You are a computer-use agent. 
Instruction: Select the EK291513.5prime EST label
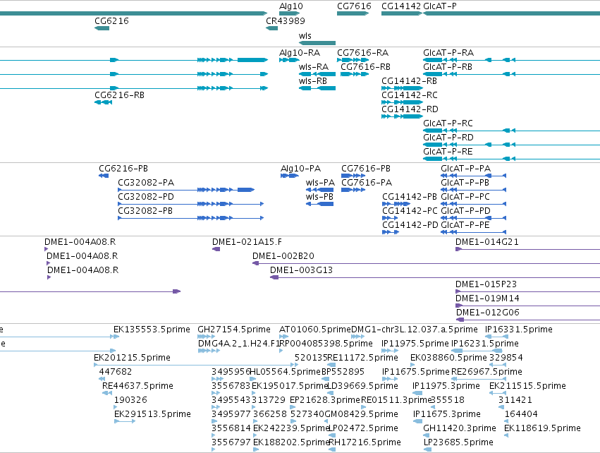click(153, 414)
